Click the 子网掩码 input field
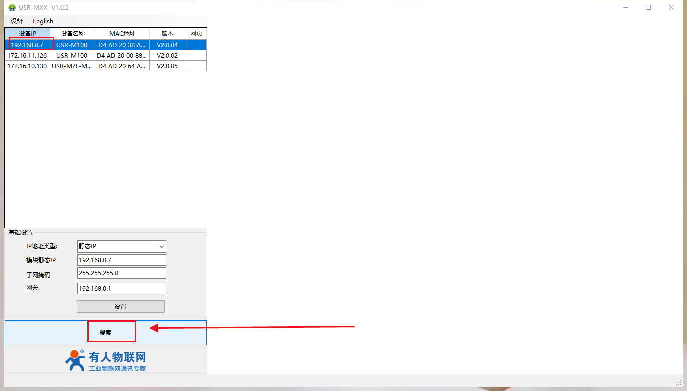The height and width of the screenshot is (391, 687). point(122,273)
